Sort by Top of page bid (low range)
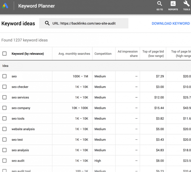The height and width of the screenshot is (172, 191). pyautogui.click(x=153, y=53)
